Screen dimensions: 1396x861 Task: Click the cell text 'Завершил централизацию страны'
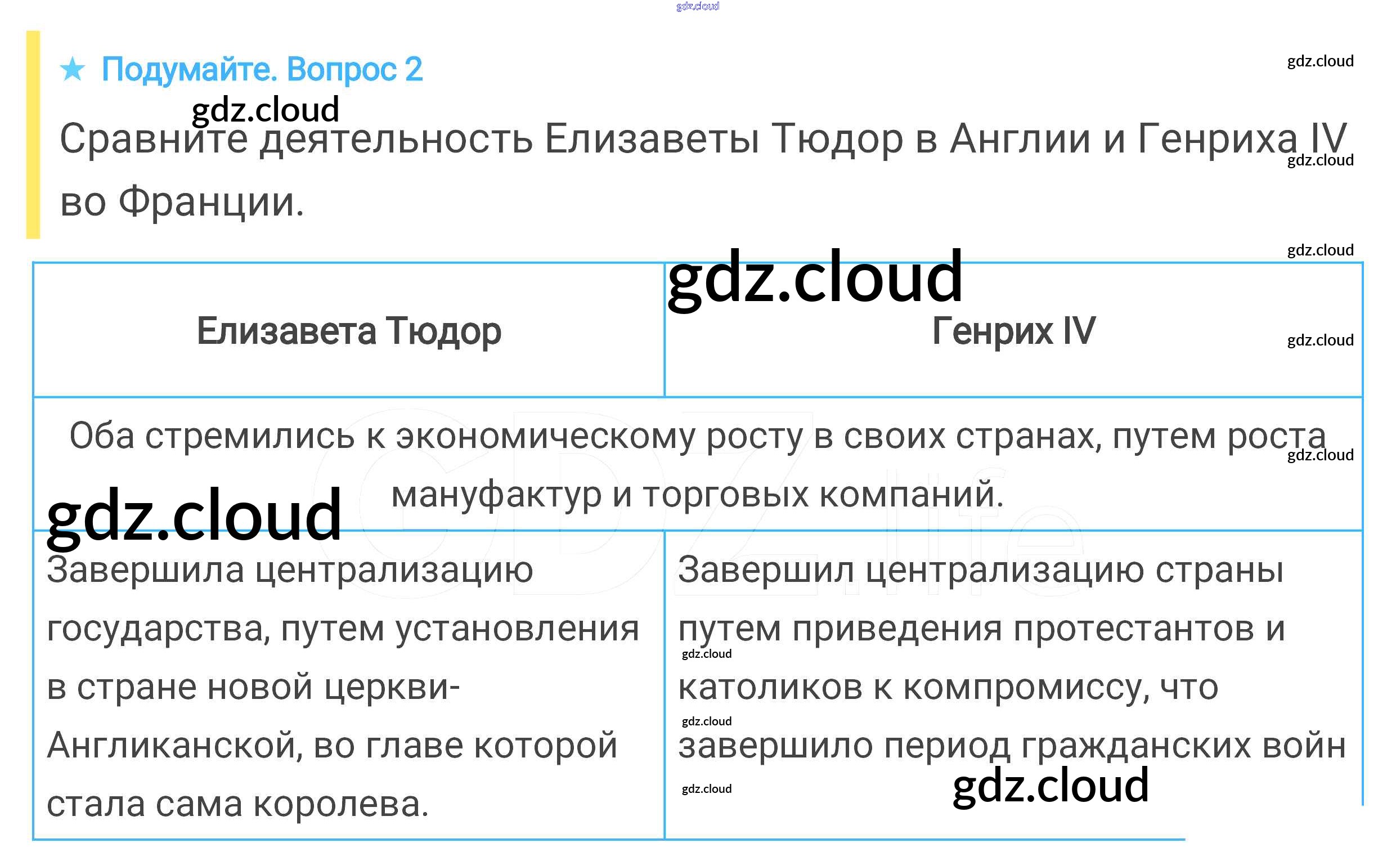point(980,569)
